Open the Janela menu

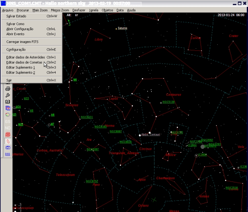pyautogui.click(x=94, y=10)
